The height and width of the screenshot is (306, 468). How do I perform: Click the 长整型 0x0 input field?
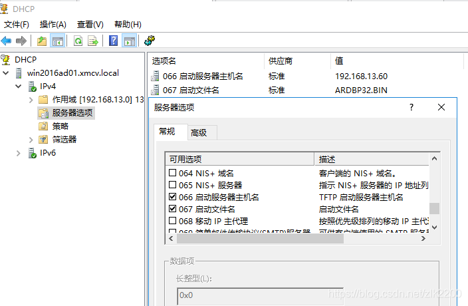click(x=260, y=296)
